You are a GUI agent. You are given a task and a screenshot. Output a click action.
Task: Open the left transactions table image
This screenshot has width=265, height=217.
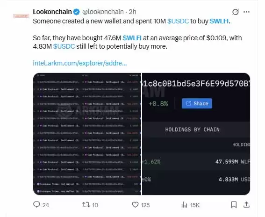[x=87, y=134]
